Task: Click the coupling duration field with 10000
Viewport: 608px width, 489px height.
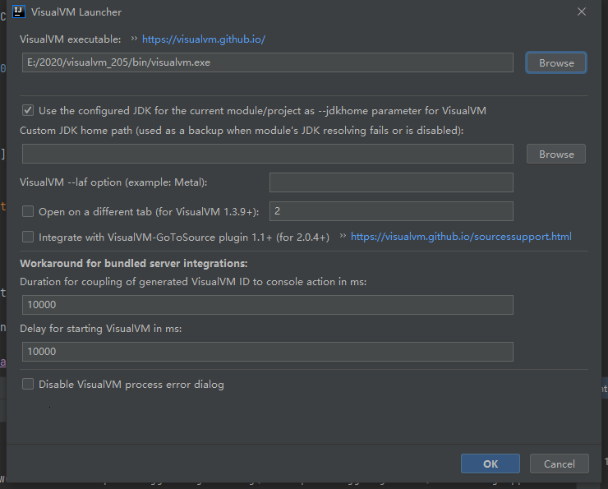Action: click(268, 305)
